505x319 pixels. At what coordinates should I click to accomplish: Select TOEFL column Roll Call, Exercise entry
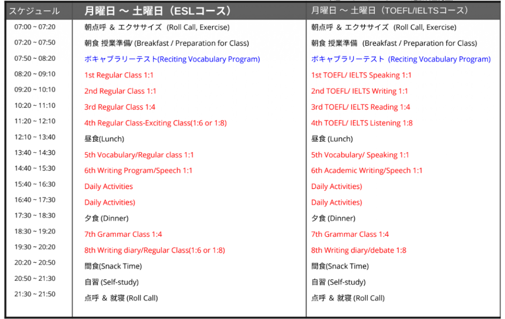[x=384, y=28]
